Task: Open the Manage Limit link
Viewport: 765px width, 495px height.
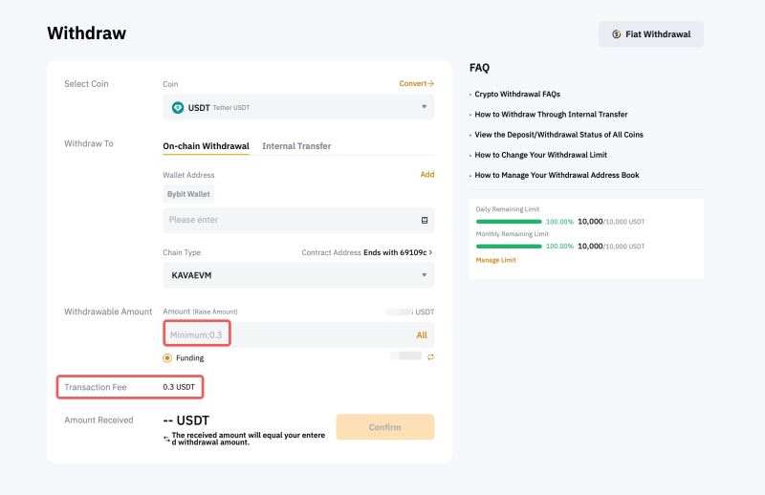Action: coord(495,260)
